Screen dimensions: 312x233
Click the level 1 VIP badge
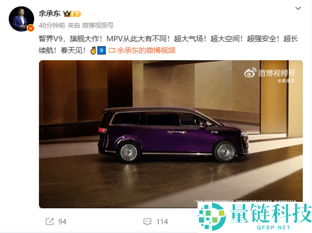click(x=76, y=13)
